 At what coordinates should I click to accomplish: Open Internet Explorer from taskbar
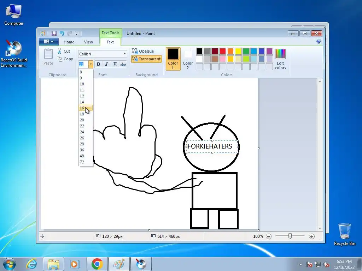click(x=31, y=264)
